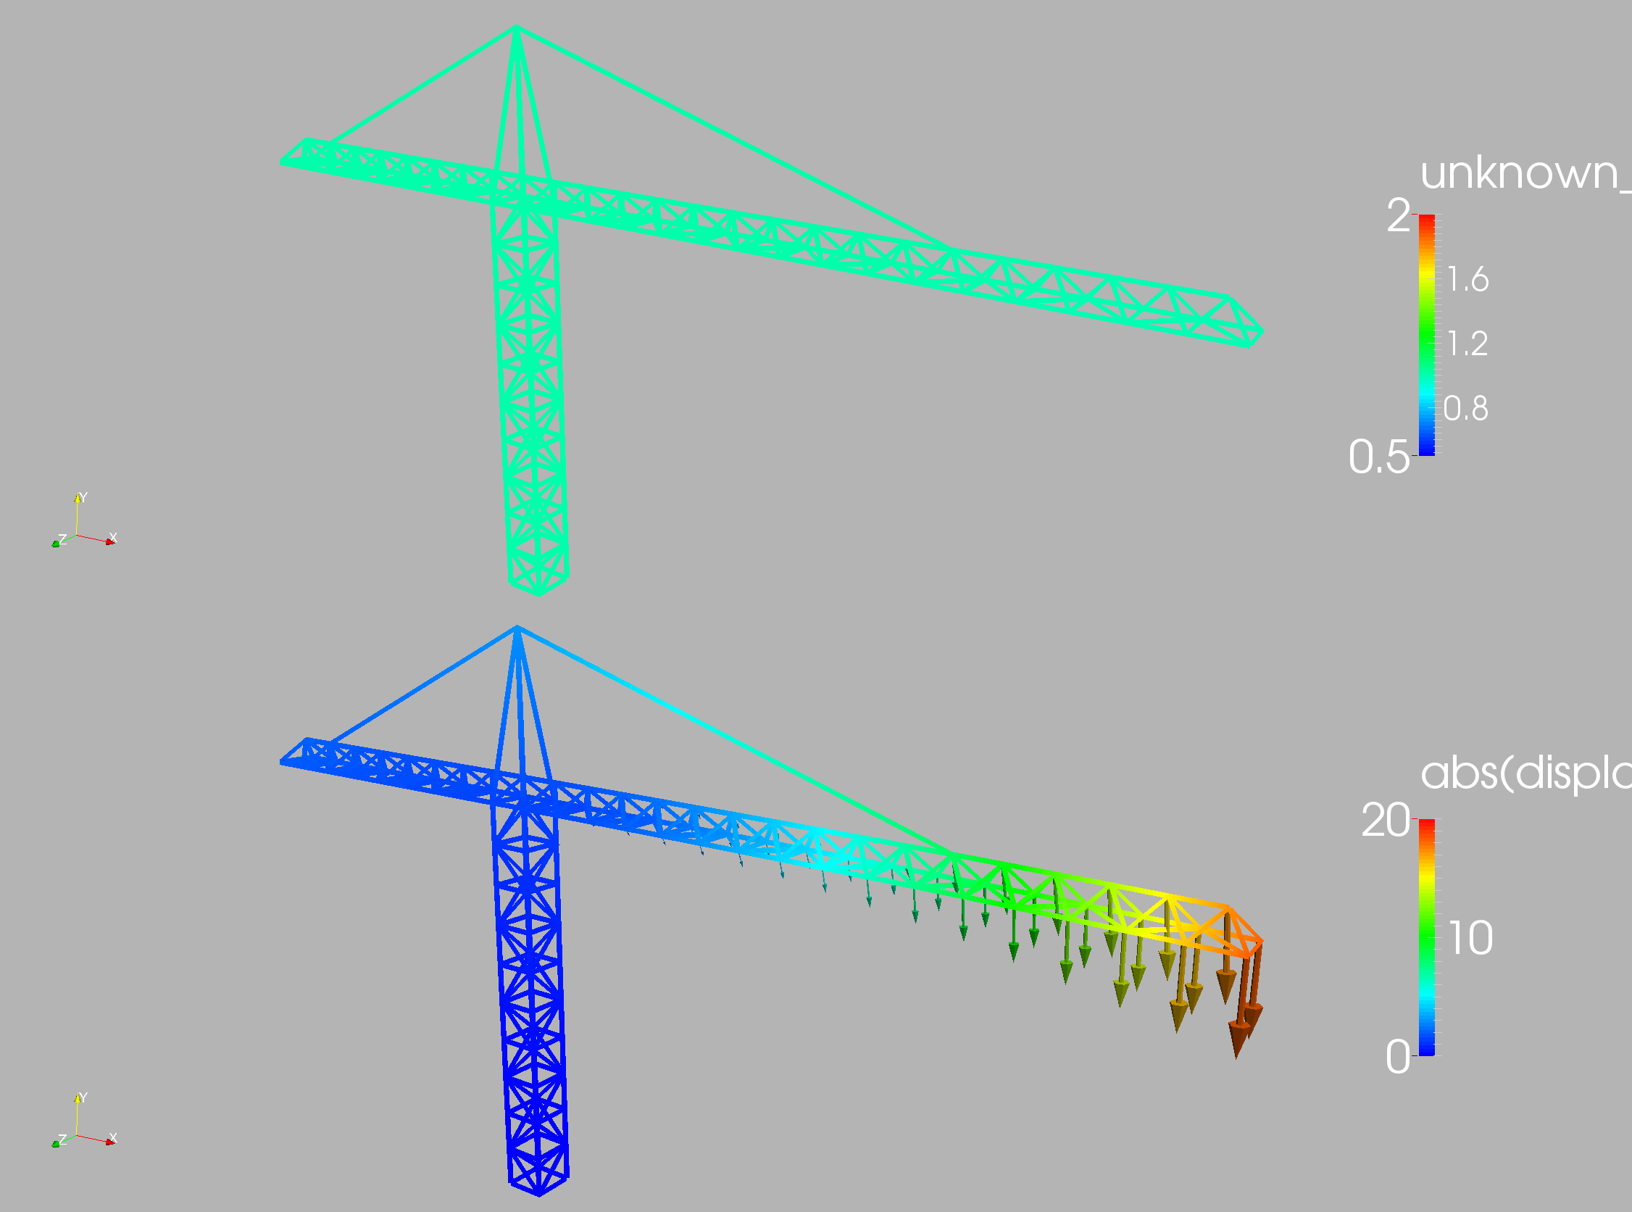Click the yellow Y axis arrow of the triad beside the blue crane tower
The width and height of the screenshot is (1632, 1212).
click(78, 1099)
